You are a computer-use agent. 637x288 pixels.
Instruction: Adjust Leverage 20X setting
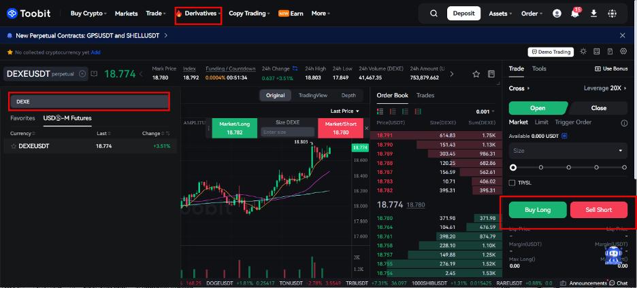click(606, 88)
